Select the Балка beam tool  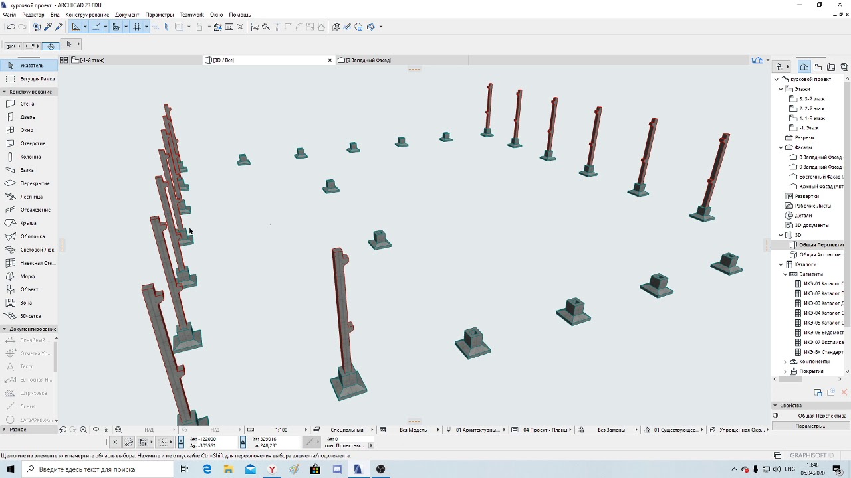click(28, 170)
